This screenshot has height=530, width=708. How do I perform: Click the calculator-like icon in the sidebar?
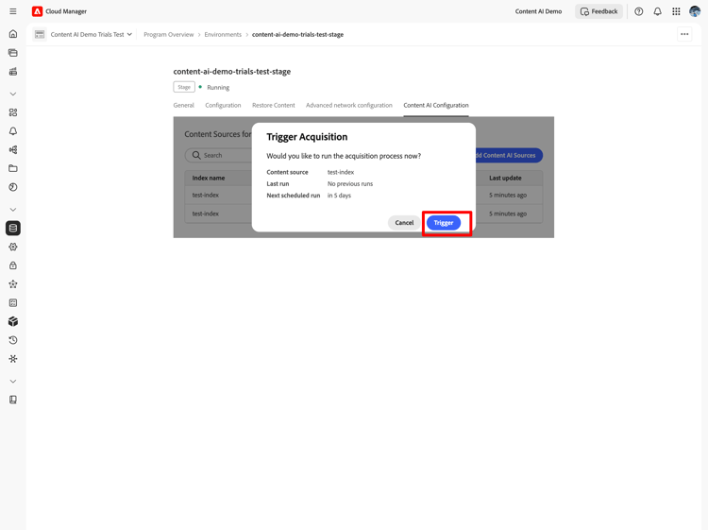click(13, 302)
